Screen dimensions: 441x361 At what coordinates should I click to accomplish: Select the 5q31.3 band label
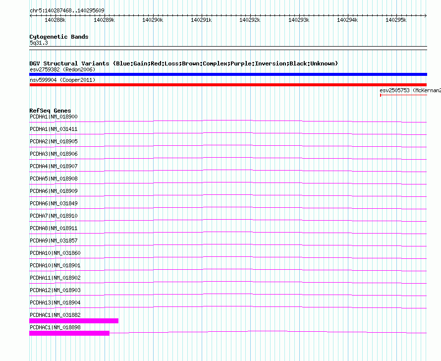pos(39,43)
